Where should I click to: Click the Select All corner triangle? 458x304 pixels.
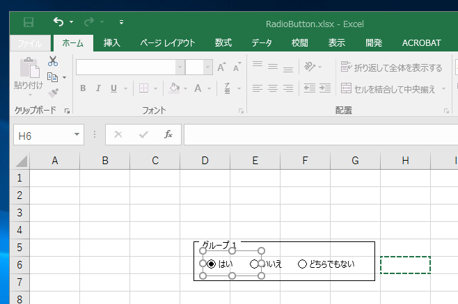tap(22, 161)
